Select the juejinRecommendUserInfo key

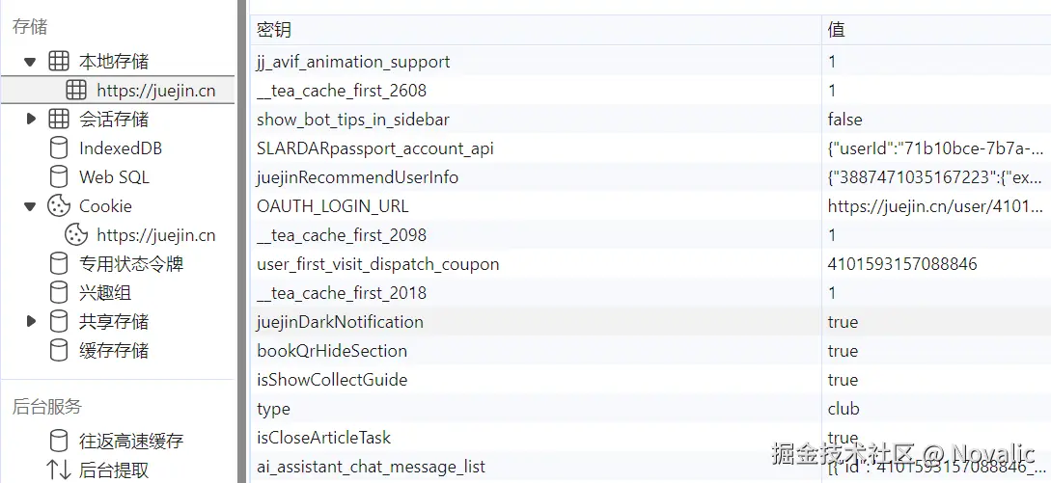point(358,176)
